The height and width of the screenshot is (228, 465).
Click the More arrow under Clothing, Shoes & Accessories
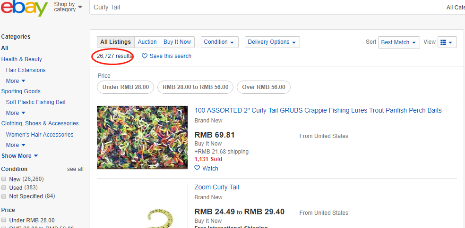(x=24, y=145)
